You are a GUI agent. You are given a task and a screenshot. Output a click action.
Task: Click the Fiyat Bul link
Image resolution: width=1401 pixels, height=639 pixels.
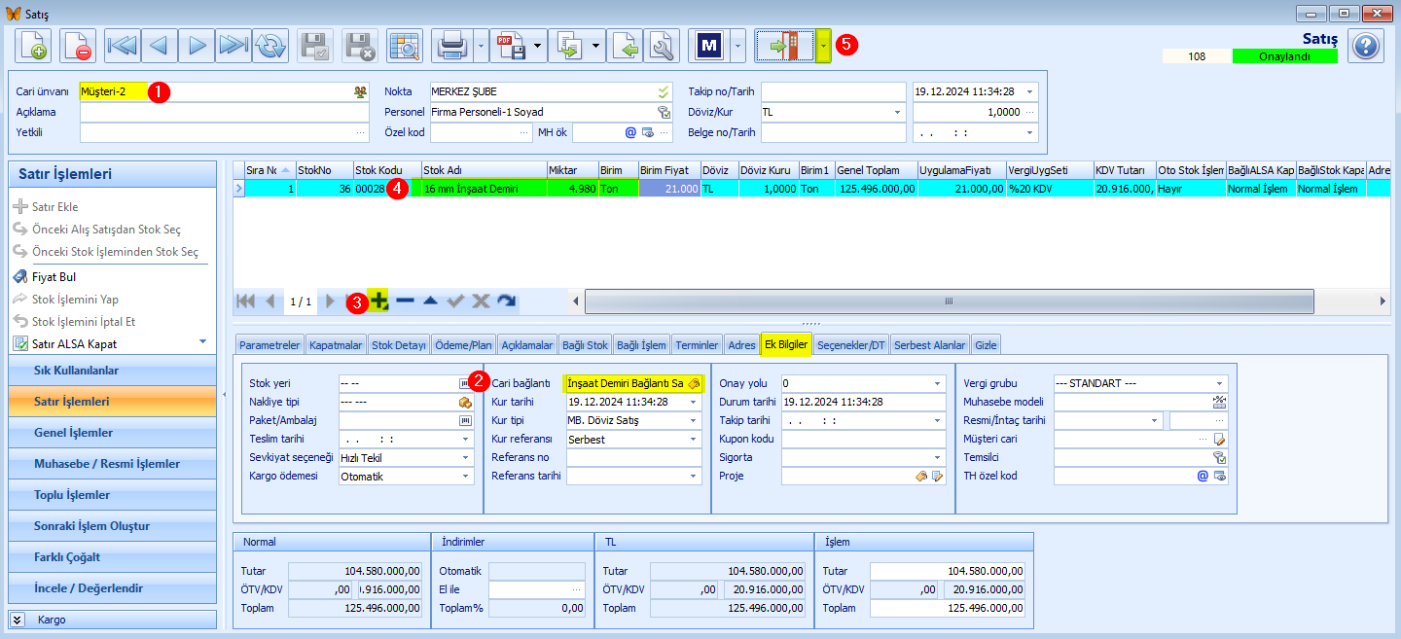tap(54, 277)
